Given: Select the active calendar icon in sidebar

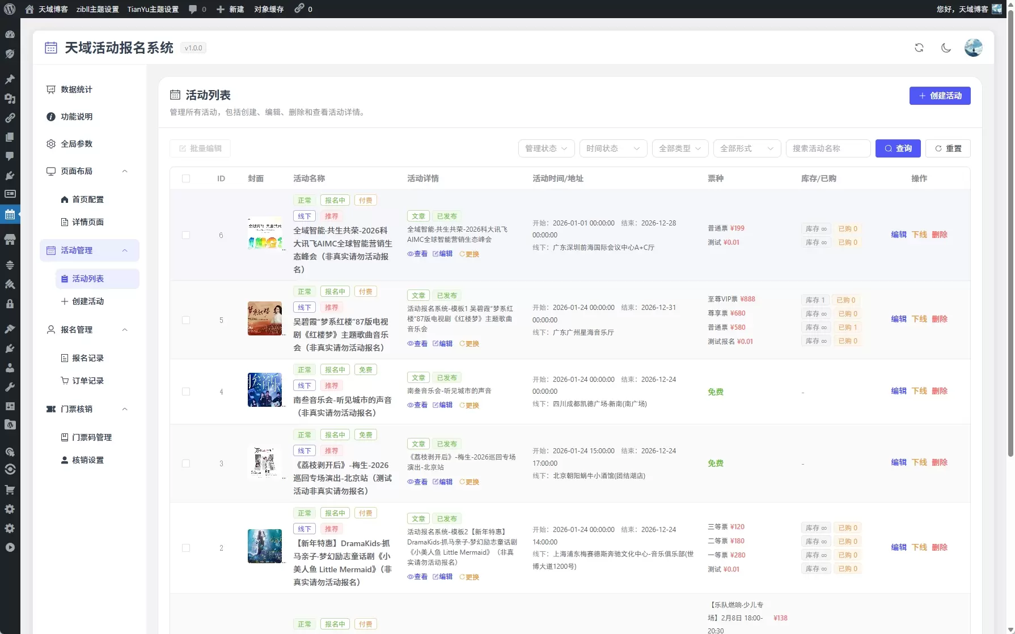Looking at the screenshot, I should [x=10, y=215].
